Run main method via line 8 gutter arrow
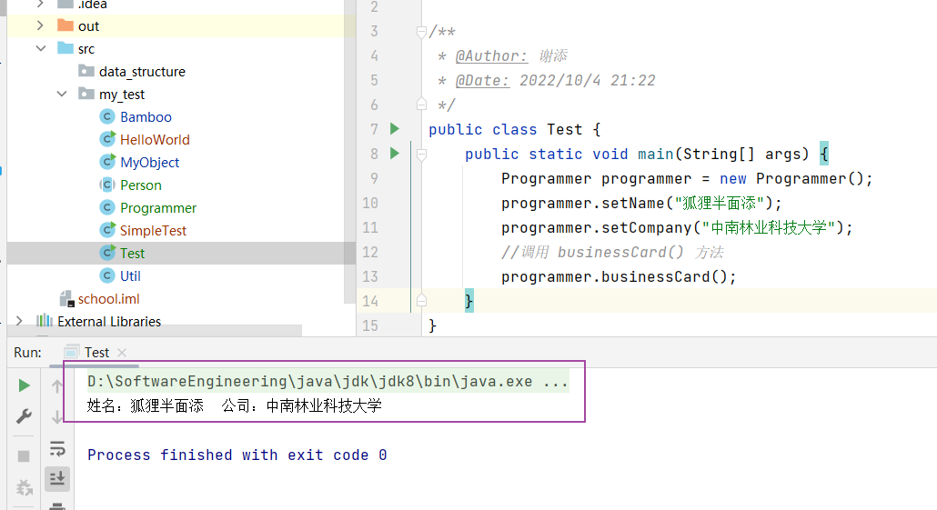Image resolution: width=937 pixels, height=510 pixels. [x=395, y=154]
